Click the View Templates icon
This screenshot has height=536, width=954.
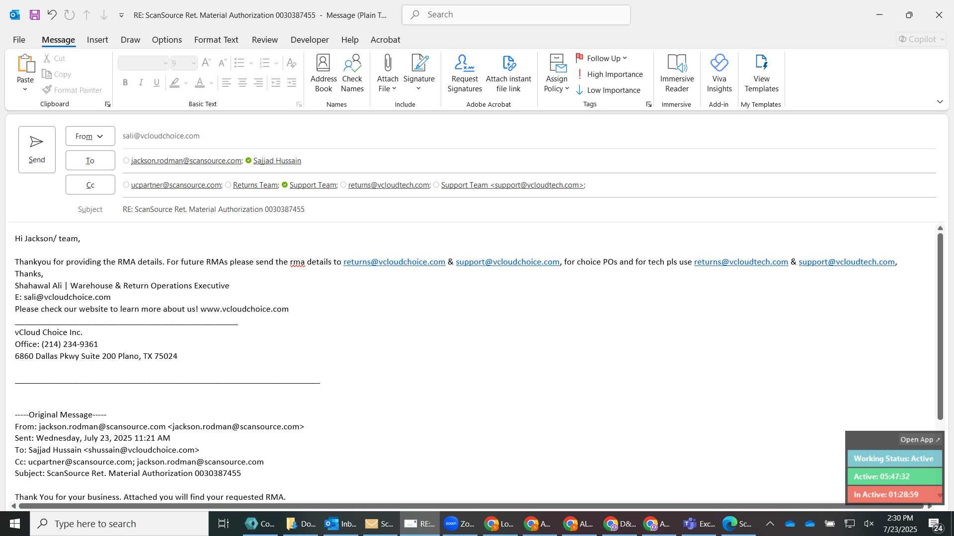762,63
